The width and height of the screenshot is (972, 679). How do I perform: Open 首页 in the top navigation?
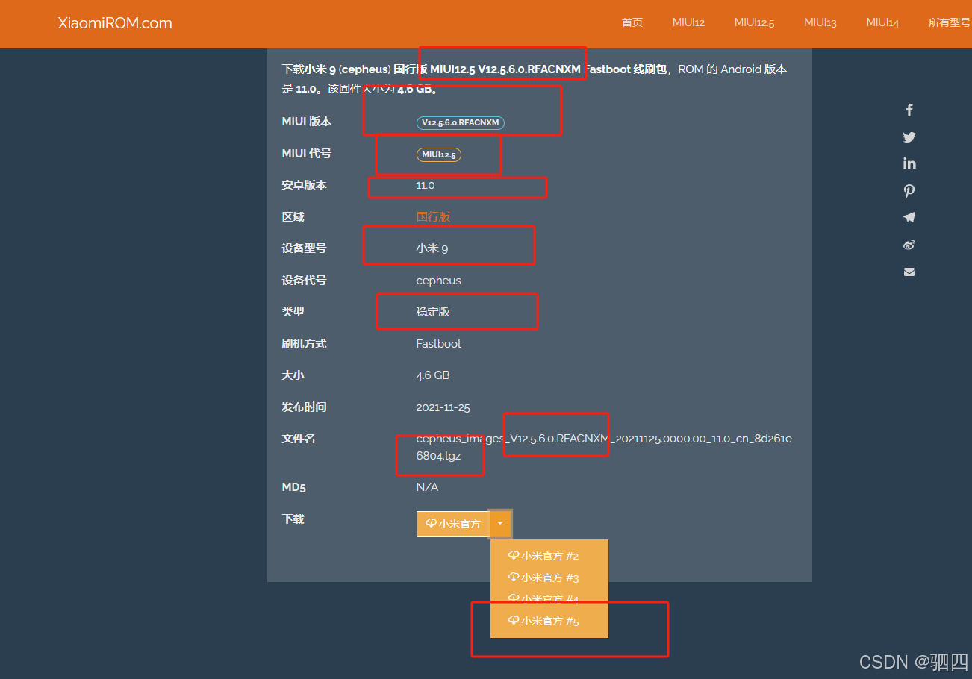[x=632, y=22]
